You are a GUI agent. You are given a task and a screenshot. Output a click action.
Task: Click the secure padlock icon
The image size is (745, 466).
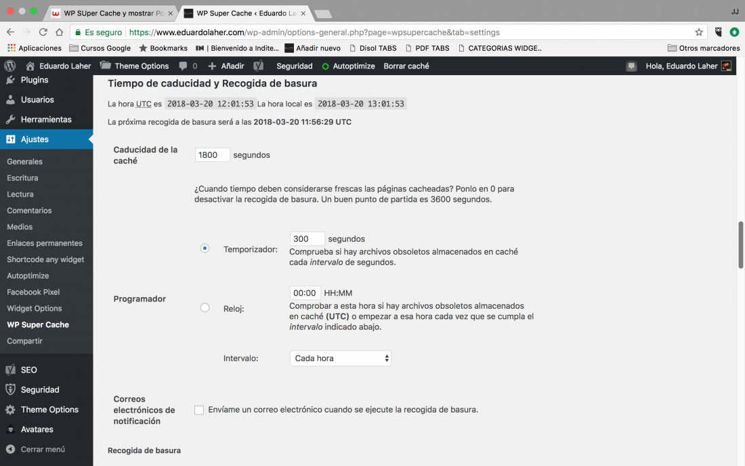pyautogui.click(x=78, y=33)
